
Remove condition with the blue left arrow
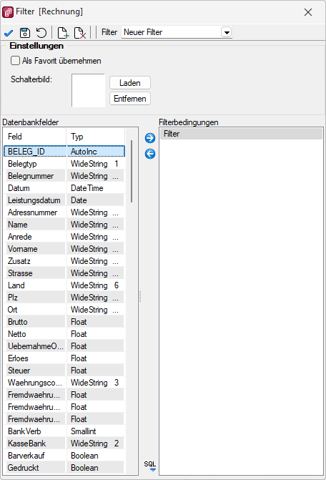(x=150, y=154)
